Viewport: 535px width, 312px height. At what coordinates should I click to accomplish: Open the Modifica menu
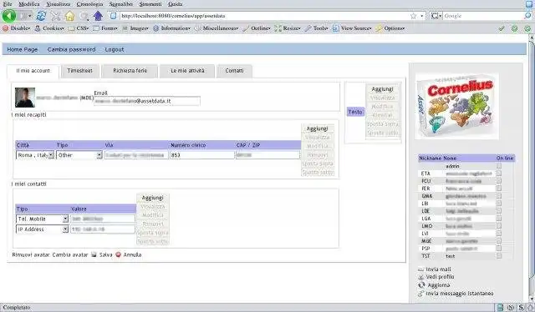[29, 4]
